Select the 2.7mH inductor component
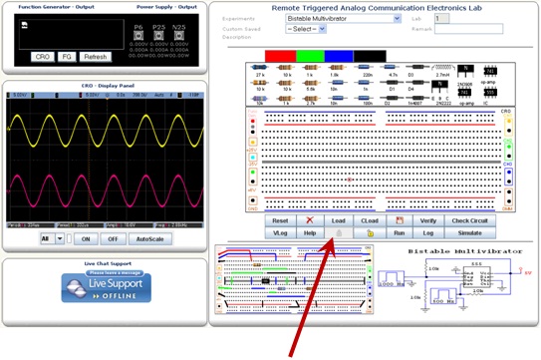 point(443,70)
